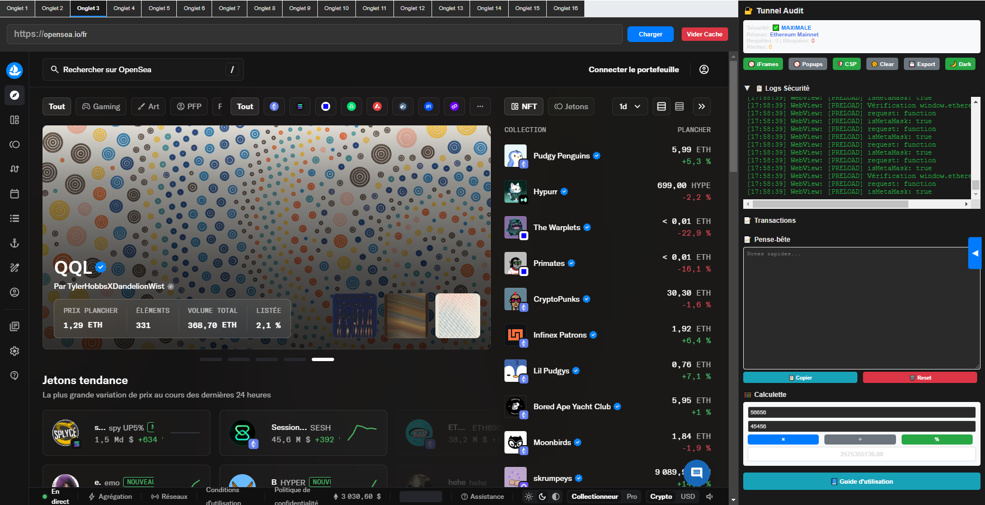Select the Avalanche network filter chip
Viewport: 985px width, 505px height.
point(377,106)
